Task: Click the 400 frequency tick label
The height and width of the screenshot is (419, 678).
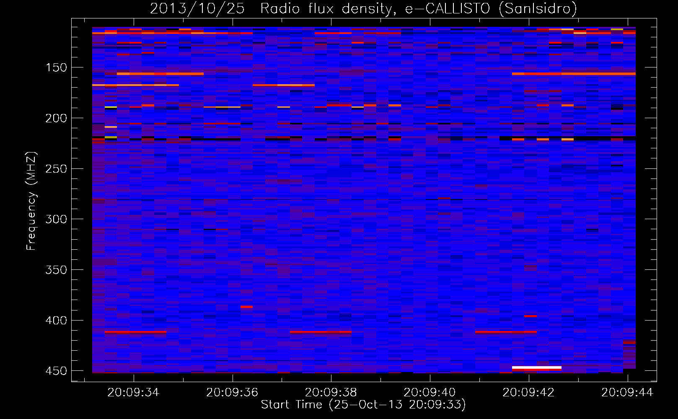Action: [56, 321]
